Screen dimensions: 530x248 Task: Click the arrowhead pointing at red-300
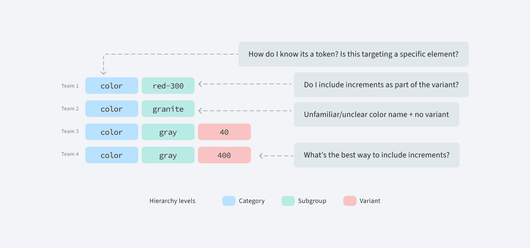[200, 84]
